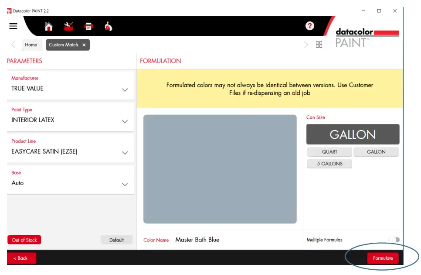Image resolution: width=421 pixels, height=275 pixels.
Task: Close the Datacolor PAINT window
Action: tap(395, 11)
